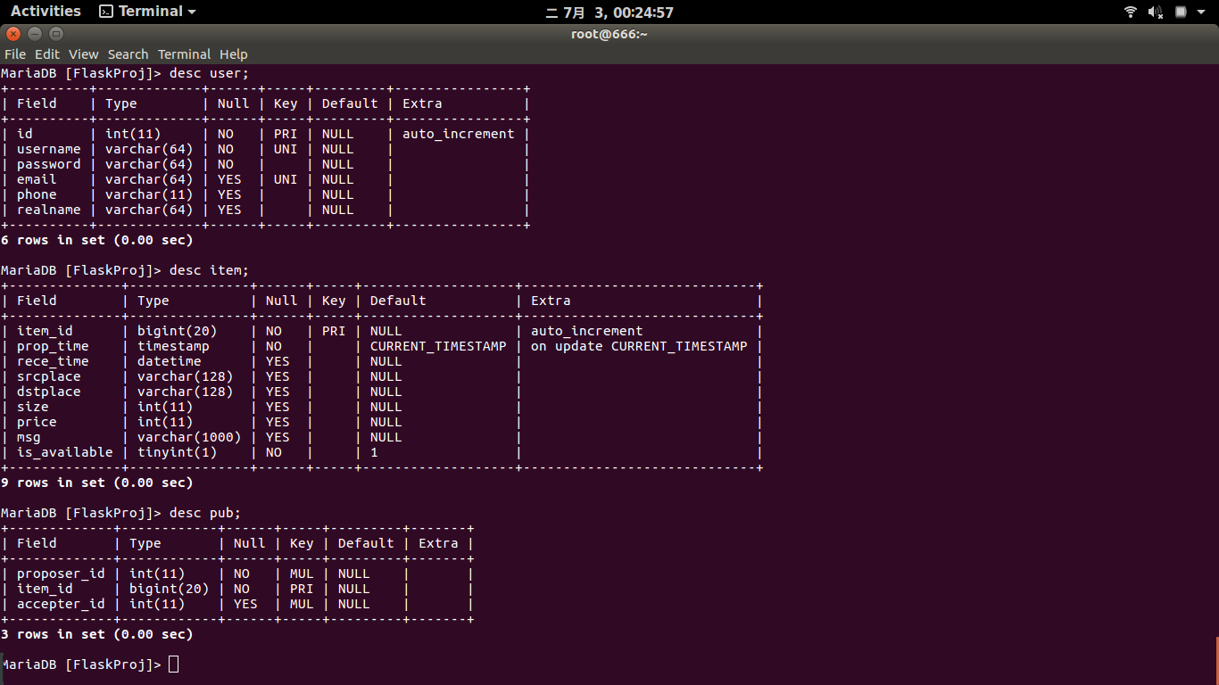Click '6 rows in set (0.00 sec)' text
Screen dimensions: 1219x685
(x=97, y=240)
